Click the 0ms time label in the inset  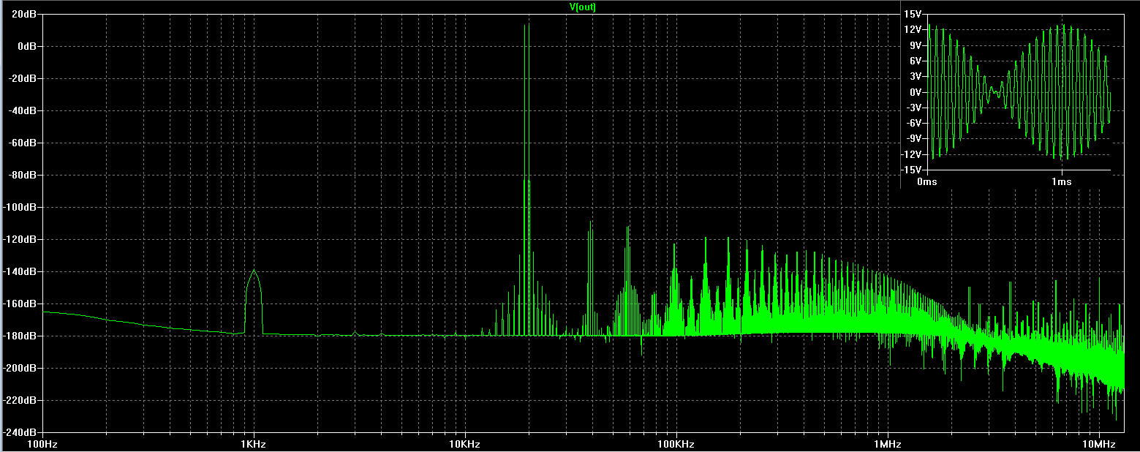[927, 181]
